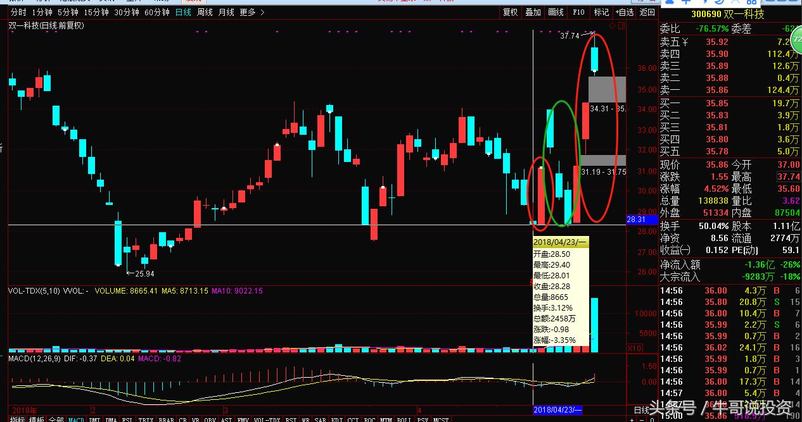Click the small diamond icon at chart corner

pos(613,25)
